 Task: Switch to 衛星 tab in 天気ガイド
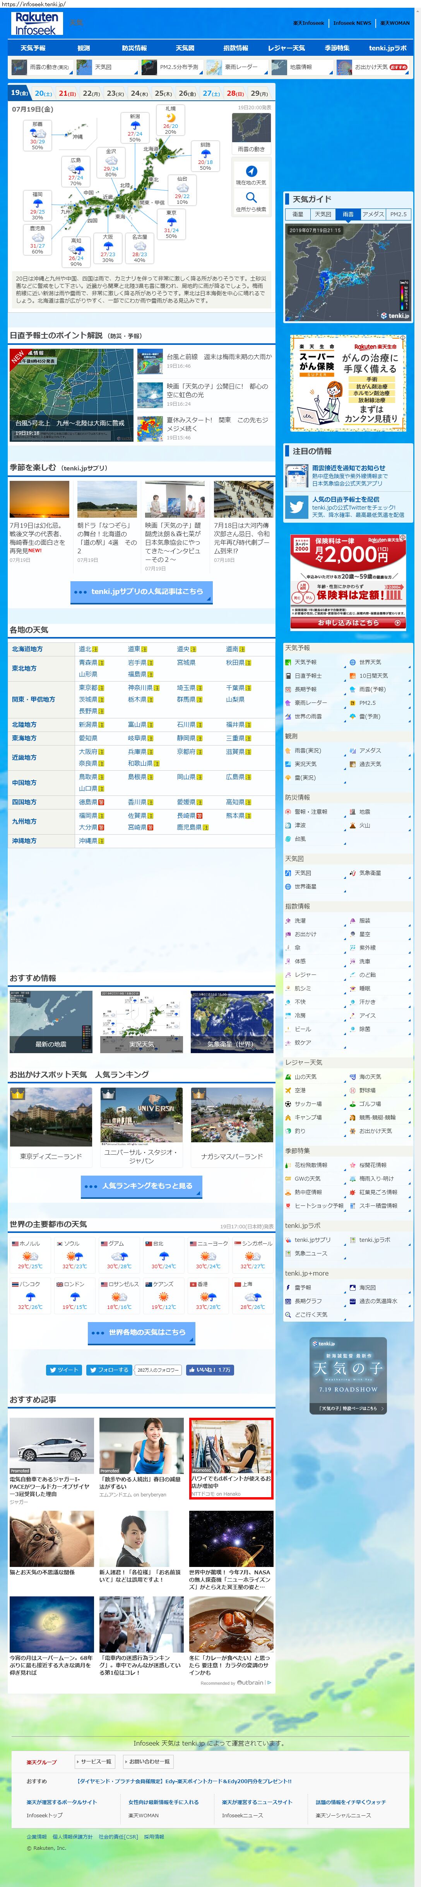[x=298, y=215]
